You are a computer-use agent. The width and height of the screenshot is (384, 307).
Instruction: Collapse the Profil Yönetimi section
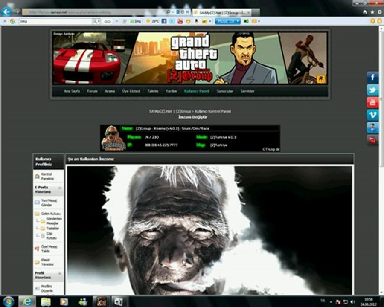coord(60,274)
